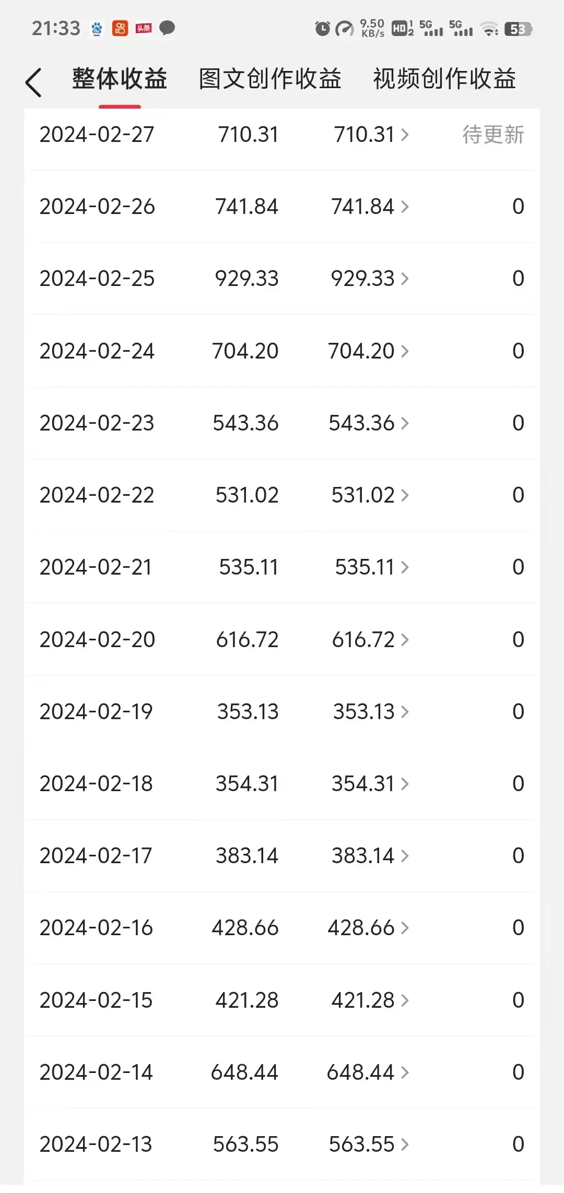Open the 视频创作收益 tab
The width and height of the screenshot is (564, 1193).
tap(444, 79)
